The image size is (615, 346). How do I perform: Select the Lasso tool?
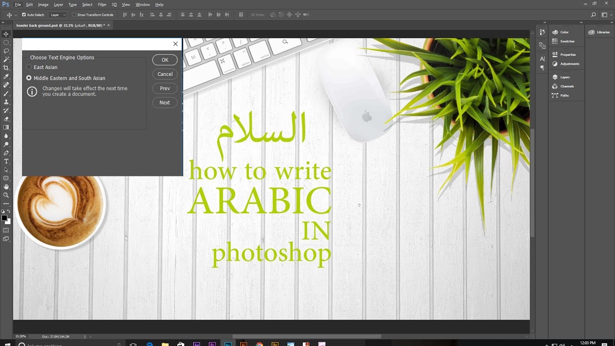pos(6,51)
